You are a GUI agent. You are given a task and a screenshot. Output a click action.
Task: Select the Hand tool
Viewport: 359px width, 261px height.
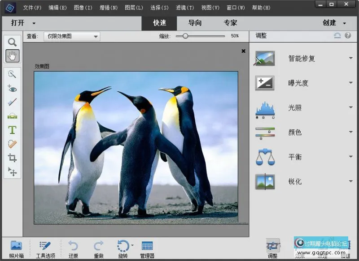click(x=12, y=56)
